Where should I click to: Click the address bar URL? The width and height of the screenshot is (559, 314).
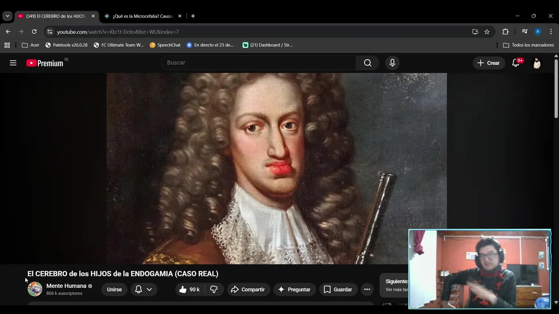point(118,32)
